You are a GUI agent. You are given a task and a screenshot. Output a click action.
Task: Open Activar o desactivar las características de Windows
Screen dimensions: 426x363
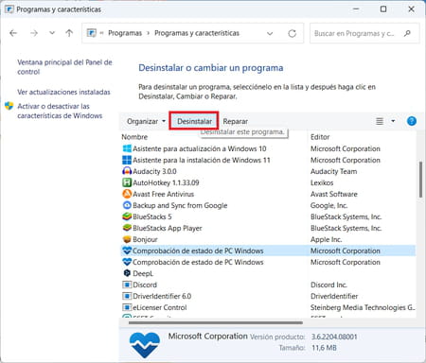click(x=60, y=111)
